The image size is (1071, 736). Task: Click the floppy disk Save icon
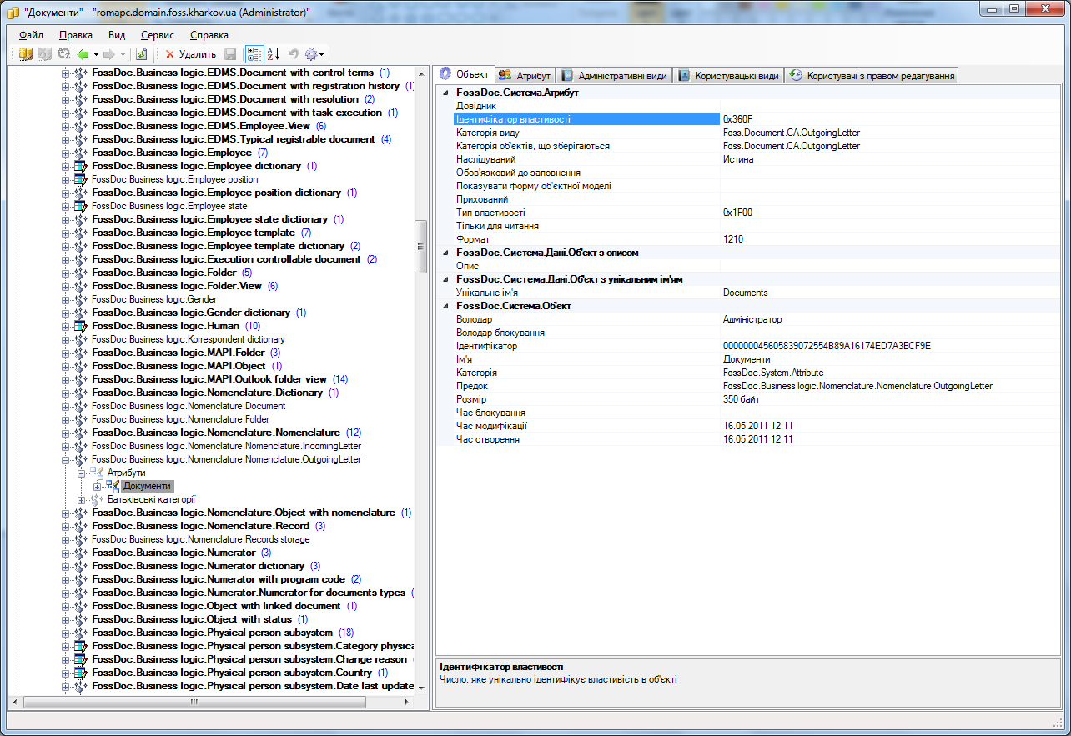(x=230, y=54)
